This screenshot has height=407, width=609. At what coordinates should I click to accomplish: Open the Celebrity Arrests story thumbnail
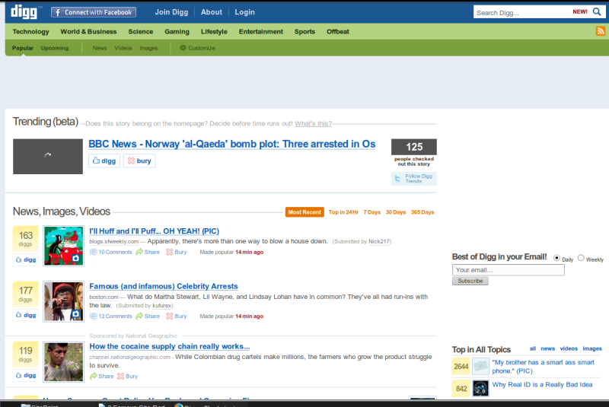pyautogui.click(x=63, y=301)
